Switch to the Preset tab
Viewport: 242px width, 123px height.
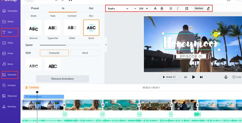click(x=35, y=8)
